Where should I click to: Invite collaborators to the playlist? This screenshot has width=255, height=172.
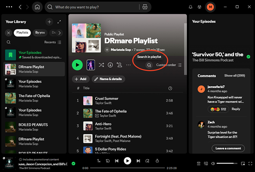[119, 65]
